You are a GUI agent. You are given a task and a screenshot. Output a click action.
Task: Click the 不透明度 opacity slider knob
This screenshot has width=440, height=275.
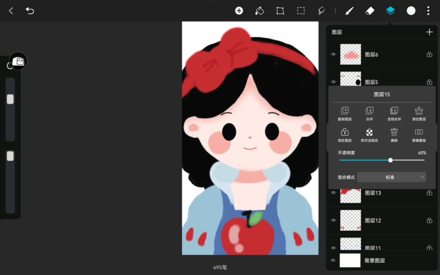pos(390,160)
